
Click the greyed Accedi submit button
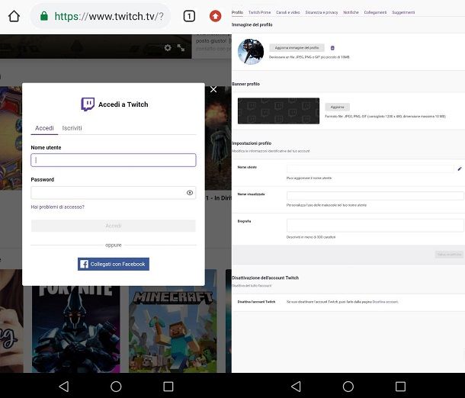pyautogui.click(x=114, y=226)
